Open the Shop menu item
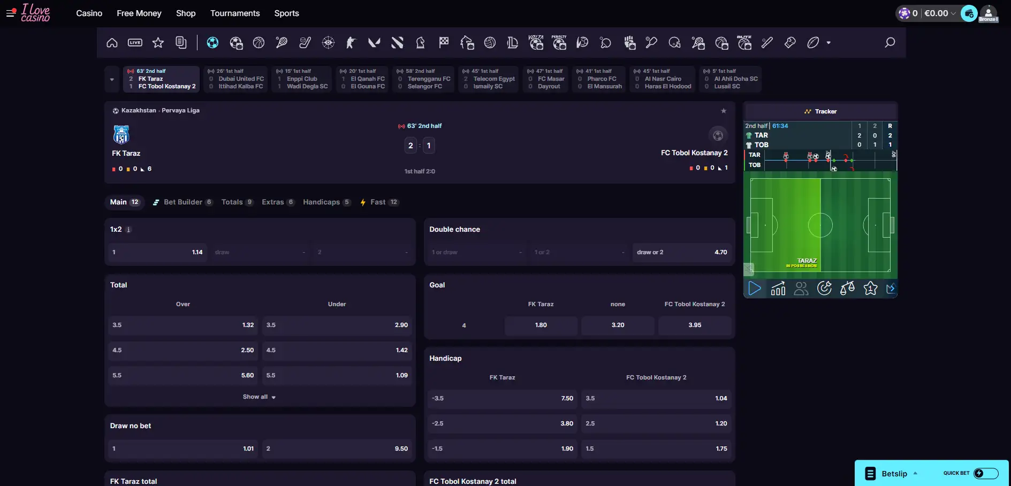 pos(186,13)
